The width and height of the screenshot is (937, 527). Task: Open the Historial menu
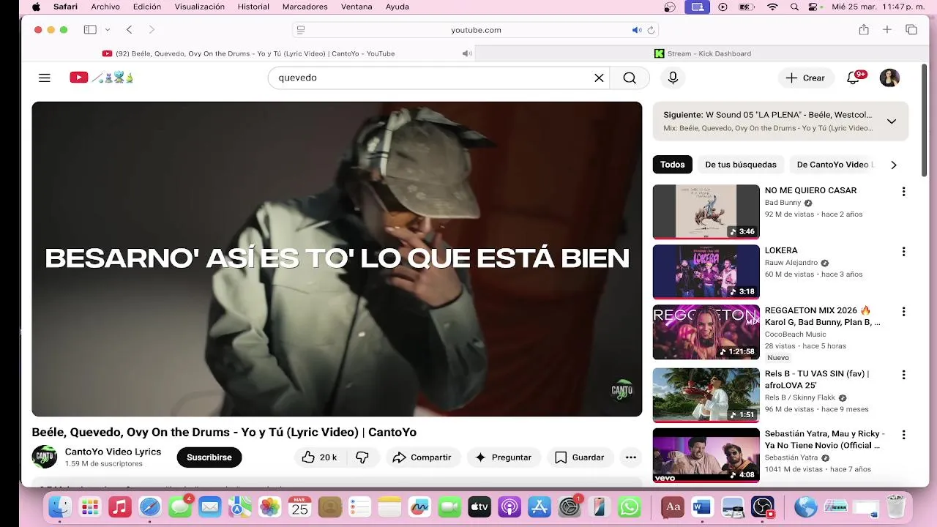tap(253, 7)
